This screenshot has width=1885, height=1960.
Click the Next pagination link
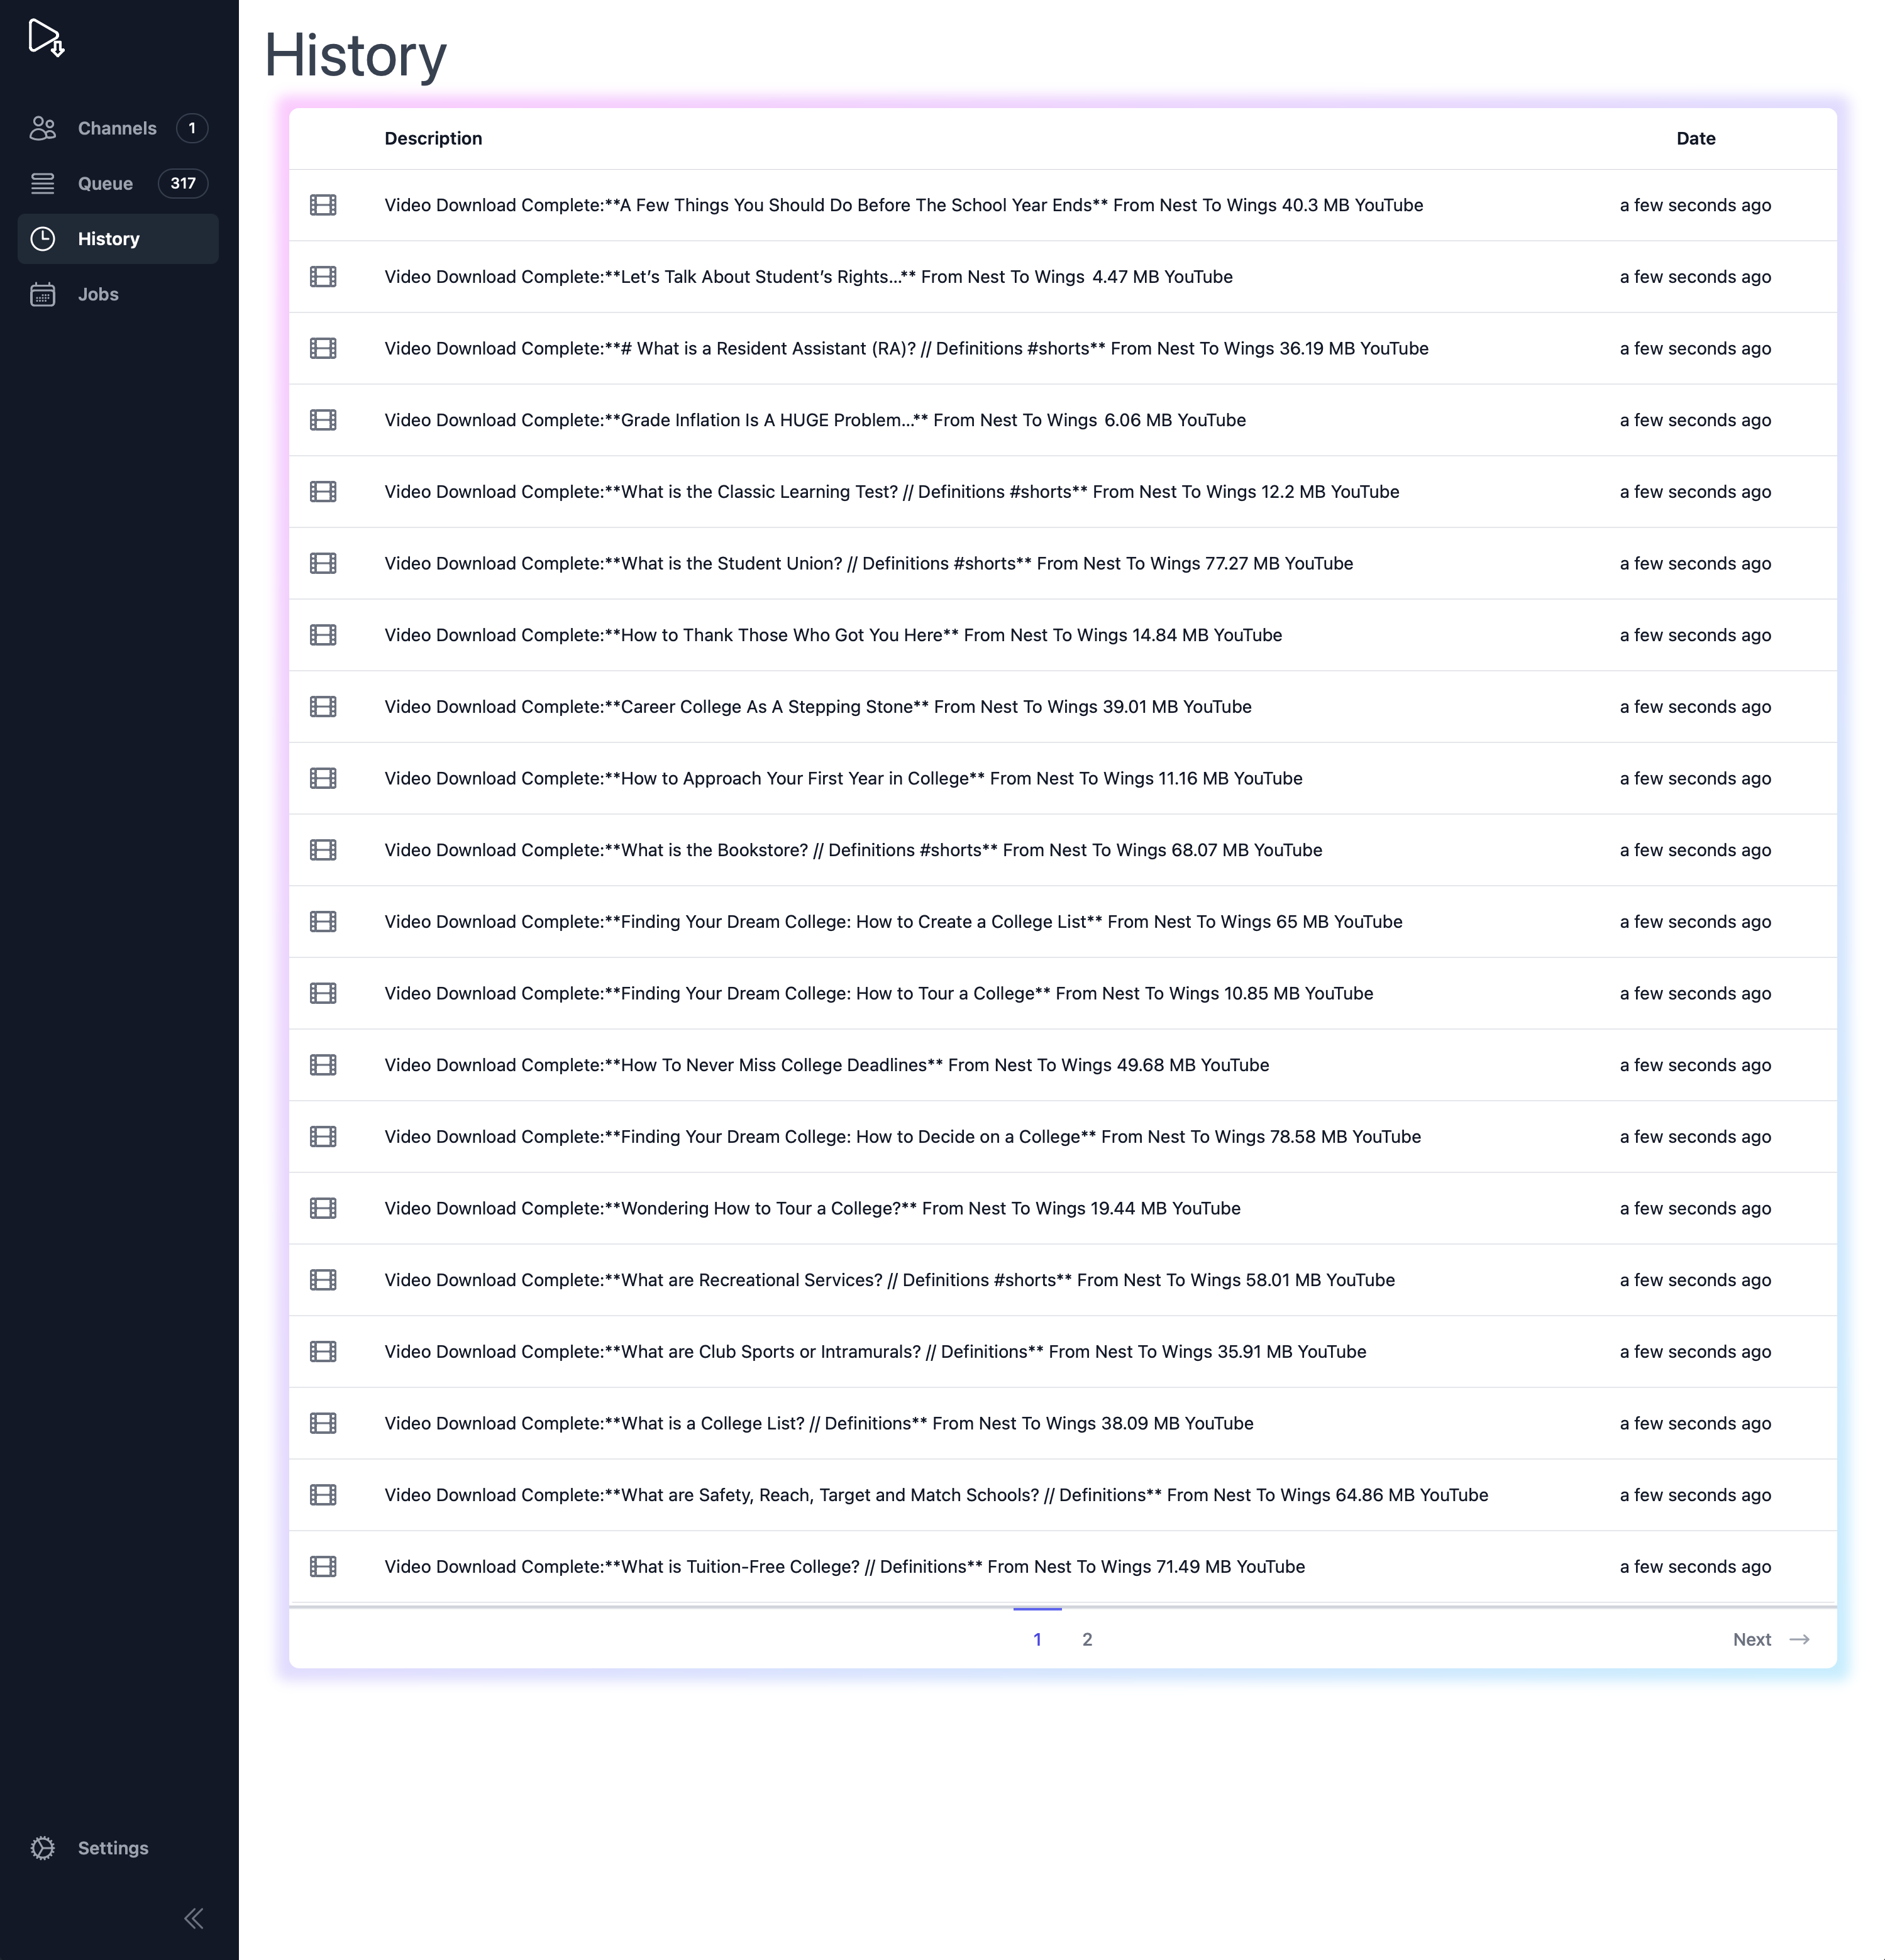click(1751, 1639)
